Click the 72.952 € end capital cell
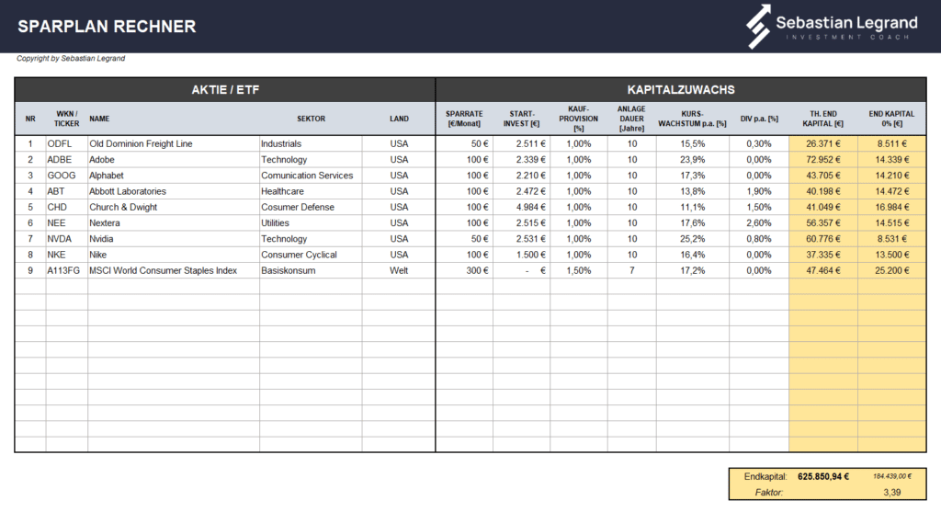Image resolution: width=941 pixels, height=512 pixels. coord(822,160)
